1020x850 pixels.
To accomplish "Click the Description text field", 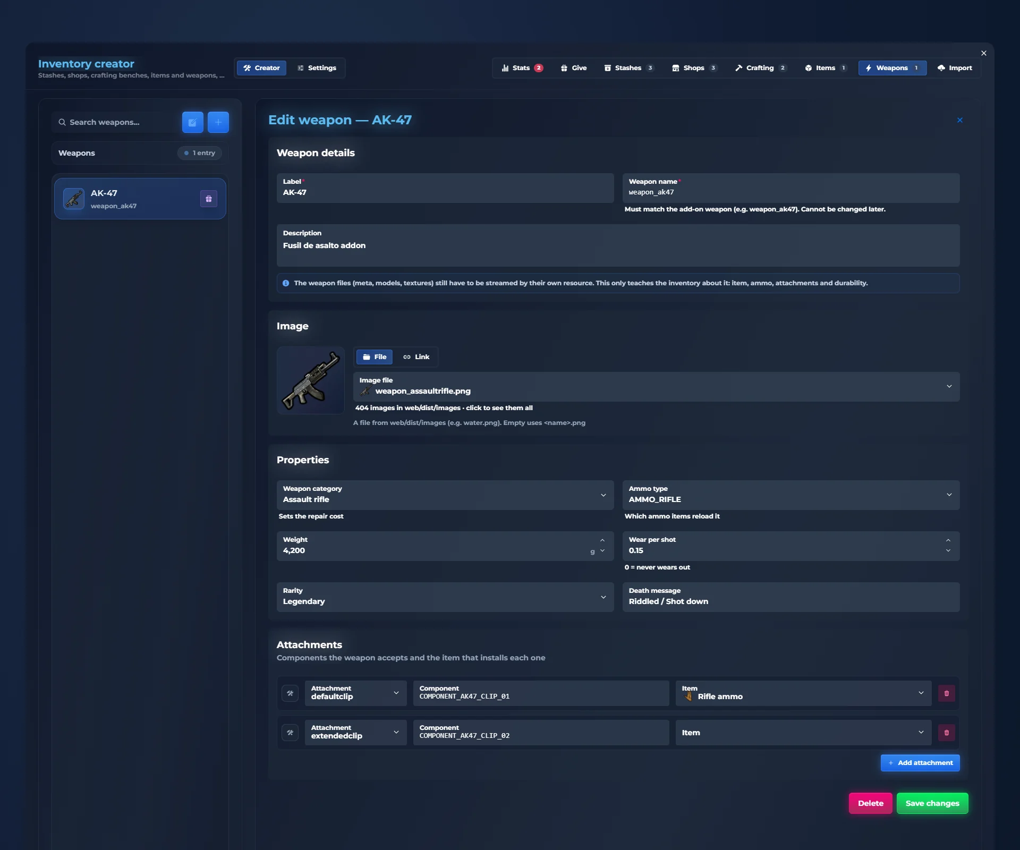I will tap(618, 245).
